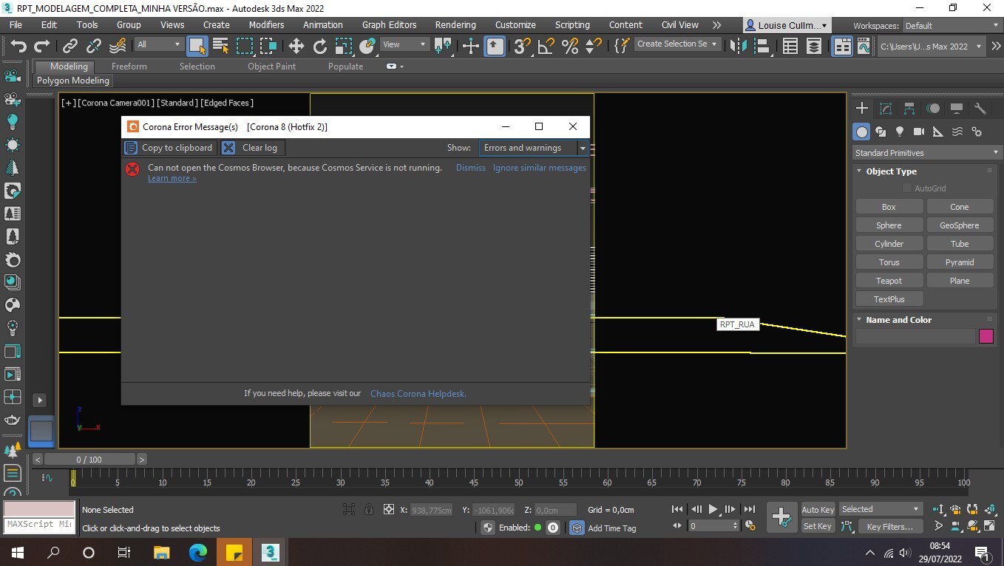This screenshot has width=1004, height=566.
Task: Toggle the Ribbon display icon
Action: tap(842, 46)
